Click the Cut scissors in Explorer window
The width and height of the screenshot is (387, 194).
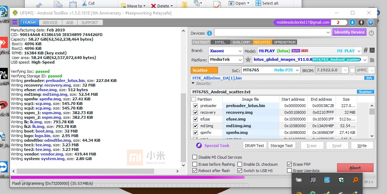[84, 3]
